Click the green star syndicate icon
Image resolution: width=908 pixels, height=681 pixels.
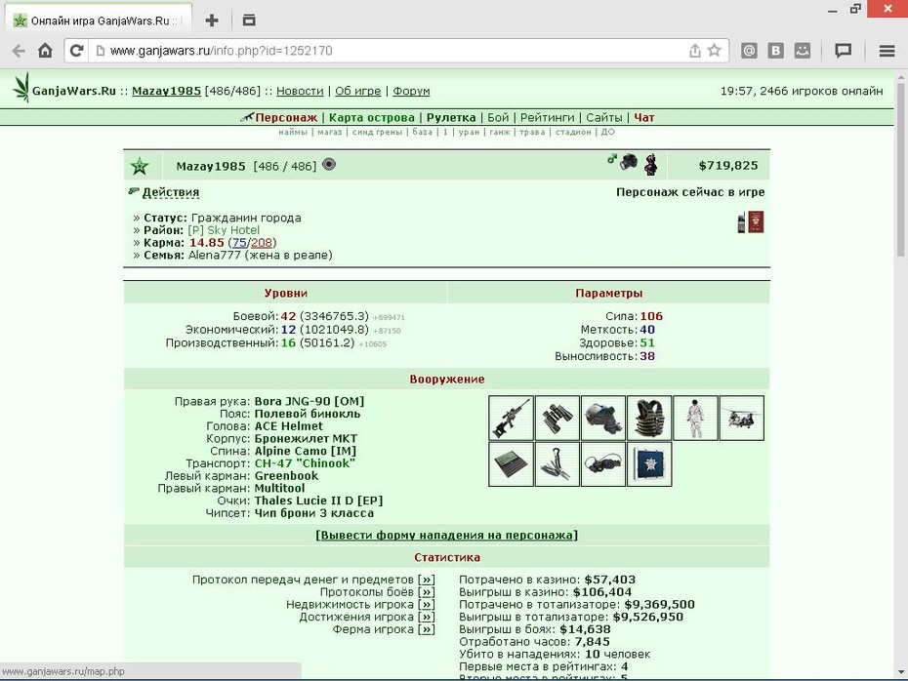pyautogui.click(x=140, y=167)
